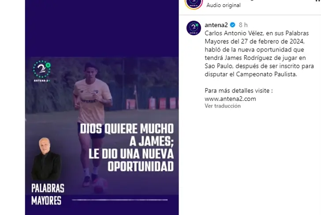Open the Audio original link
Viewport: 321px width, 215px height.
224,5
